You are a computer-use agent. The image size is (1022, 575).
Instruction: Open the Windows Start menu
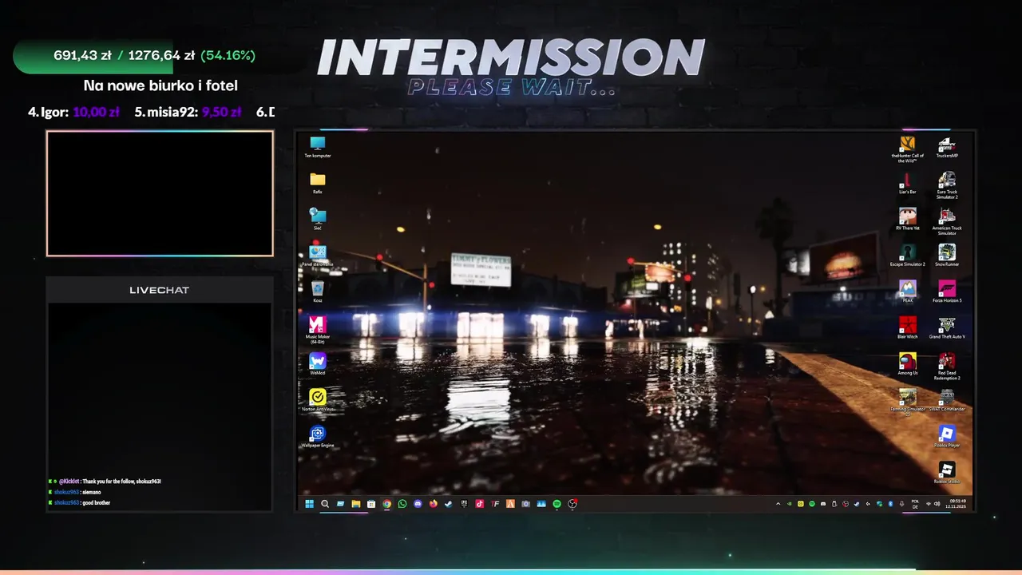(309, 504)
